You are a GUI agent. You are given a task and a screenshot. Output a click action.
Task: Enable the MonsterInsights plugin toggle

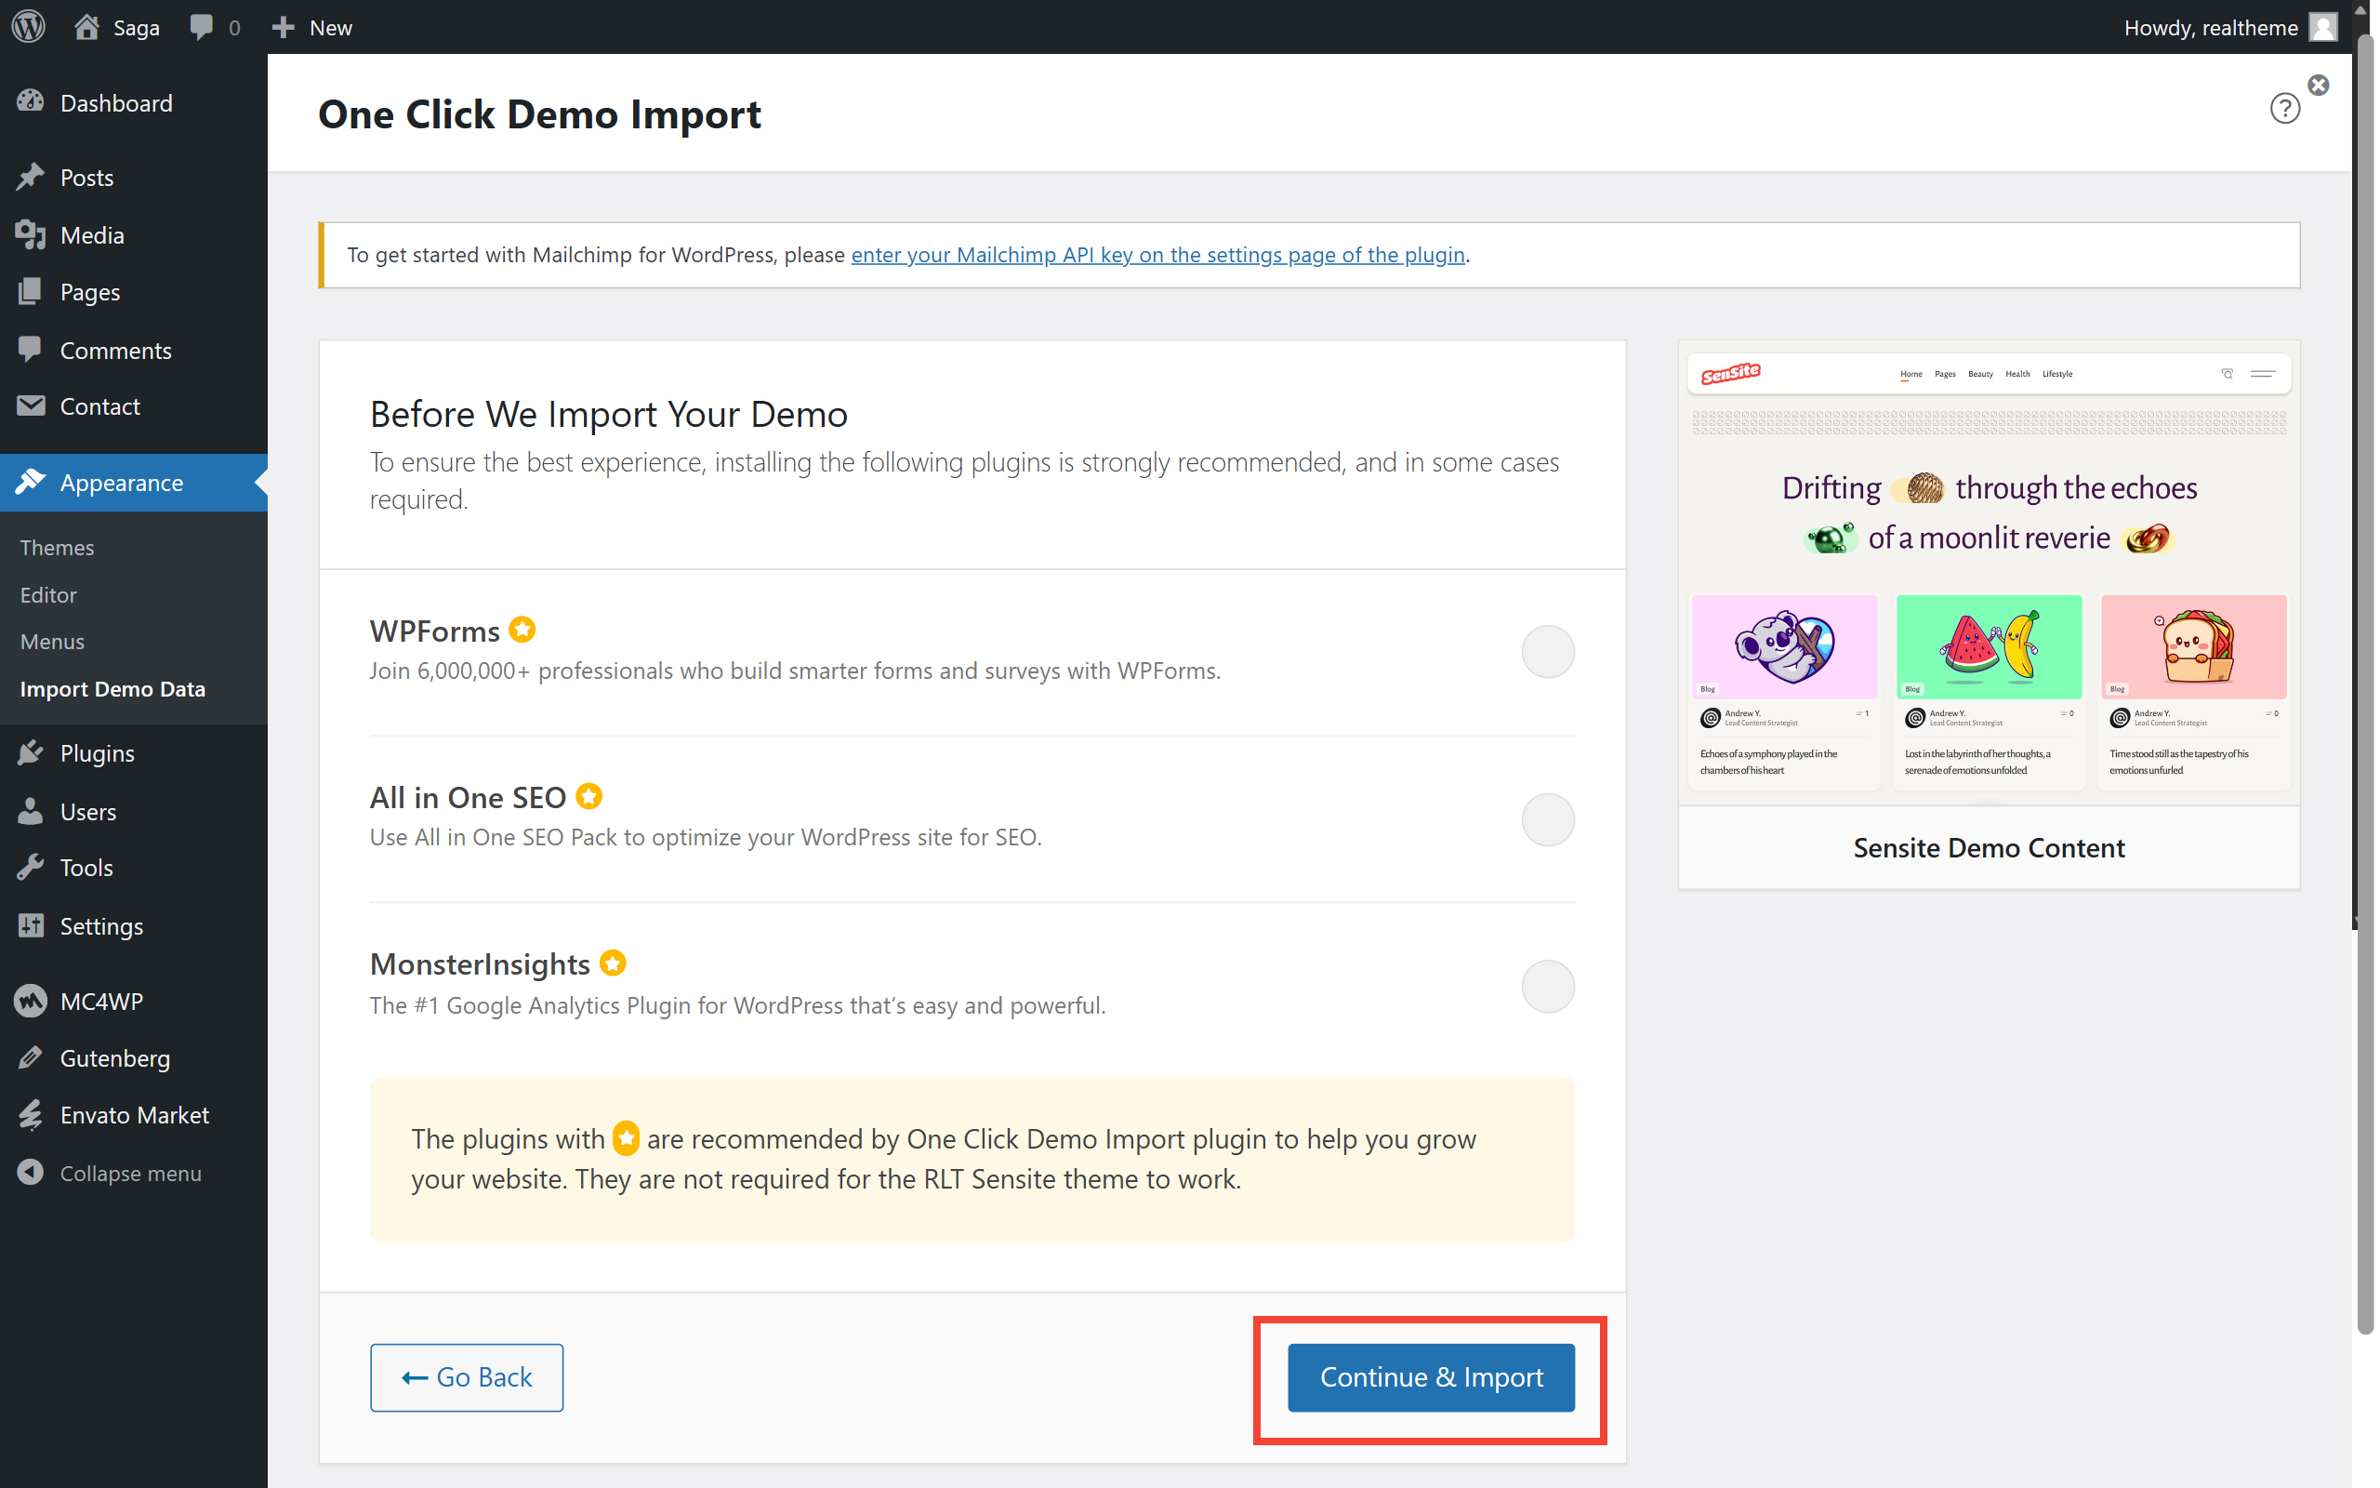click(1547, 986)
